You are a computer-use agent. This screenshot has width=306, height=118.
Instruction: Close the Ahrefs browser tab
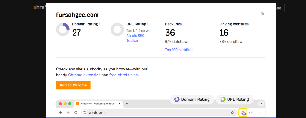120,104
